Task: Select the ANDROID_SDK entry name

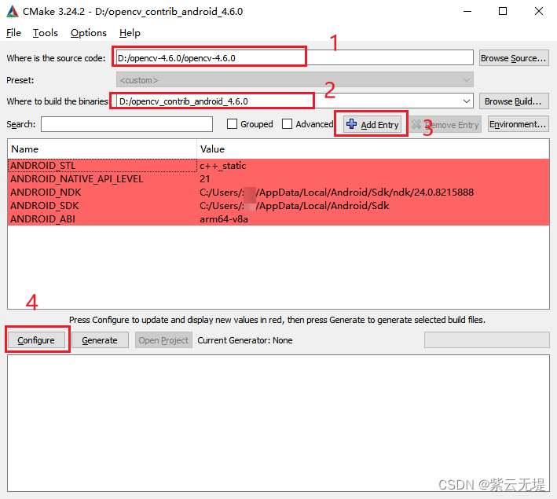Action: point(45,205)
